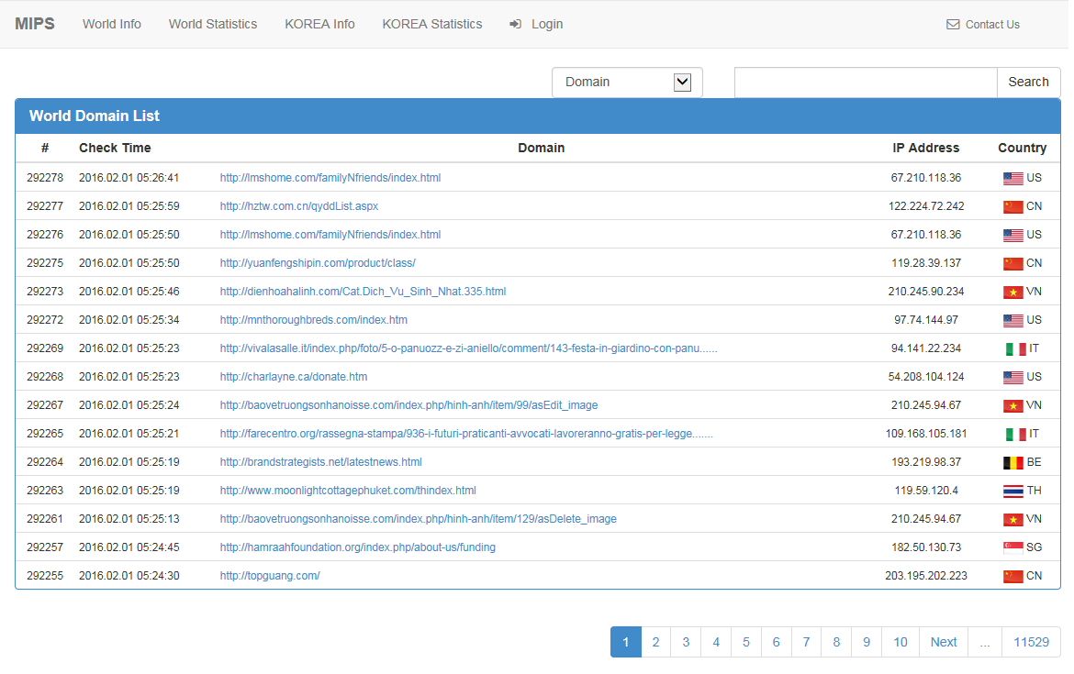Click the ellipsis pagination button
The width and height of the screenshot is (1074, 674).
(x=985, y=642)
